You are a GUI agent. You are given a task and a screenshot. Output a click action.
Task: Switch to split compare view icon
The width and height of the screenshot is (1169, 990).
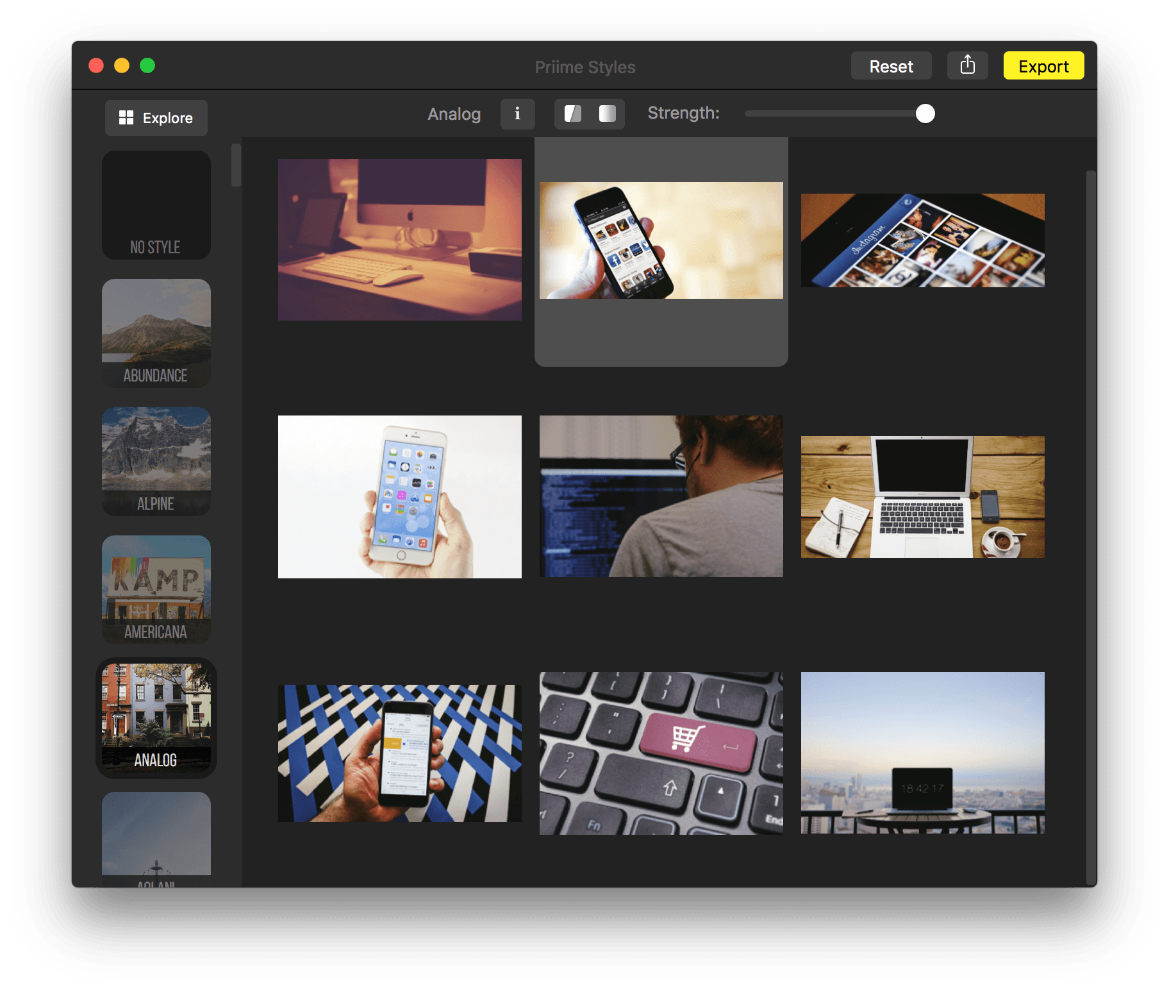tap(572, 113)
